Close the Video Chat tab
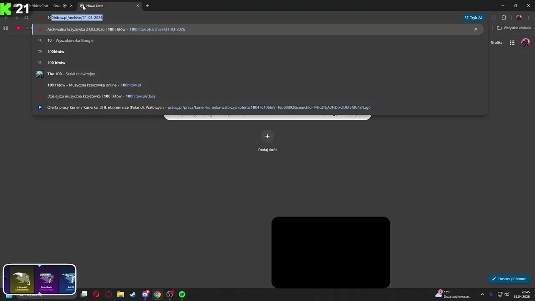Viewport: 535px width, 301px height. [71, 6]
